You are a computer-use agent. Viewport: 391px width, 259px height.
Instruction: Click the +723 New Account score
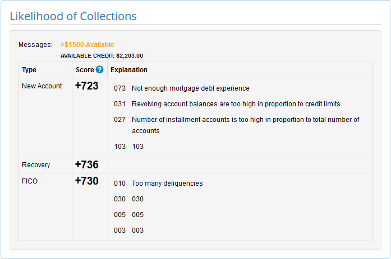click(x=86, y=86)
